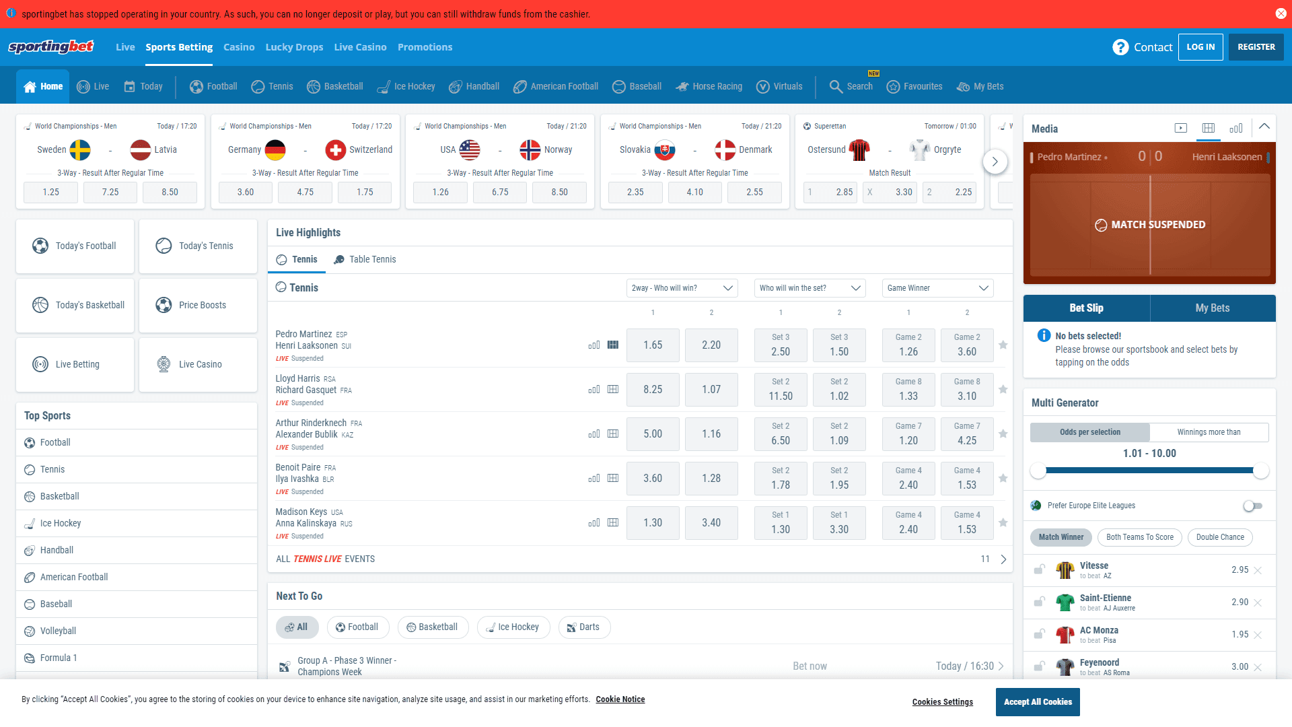Open scoreboard icon for Benoit Paire match
1292x727 pixels.
[612, 478]
